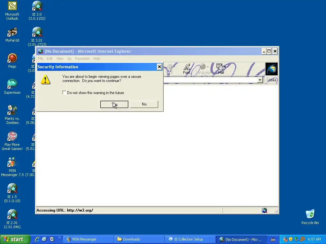The height and width of the screenshot is (244, 326).
Task: Launch Internet Explorer from Quick Launch
Action: [x=37, y=239]
